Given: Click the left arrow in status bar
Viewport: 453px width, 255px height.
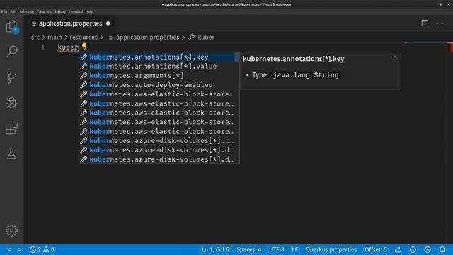Looking at the screenshot, I should [9, 249].
